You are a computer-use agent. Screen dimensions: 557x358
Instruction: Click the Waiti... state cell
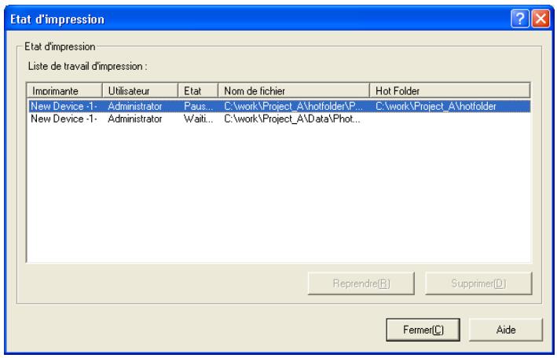tap(198, 119)
